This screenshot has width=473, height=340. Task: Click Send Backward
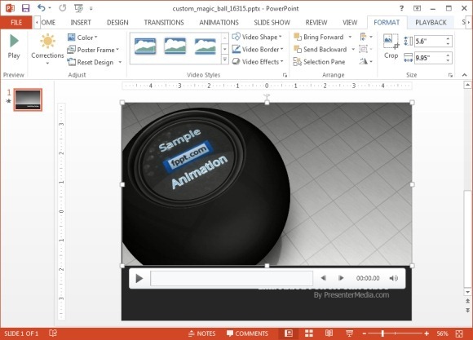(320, 49)
